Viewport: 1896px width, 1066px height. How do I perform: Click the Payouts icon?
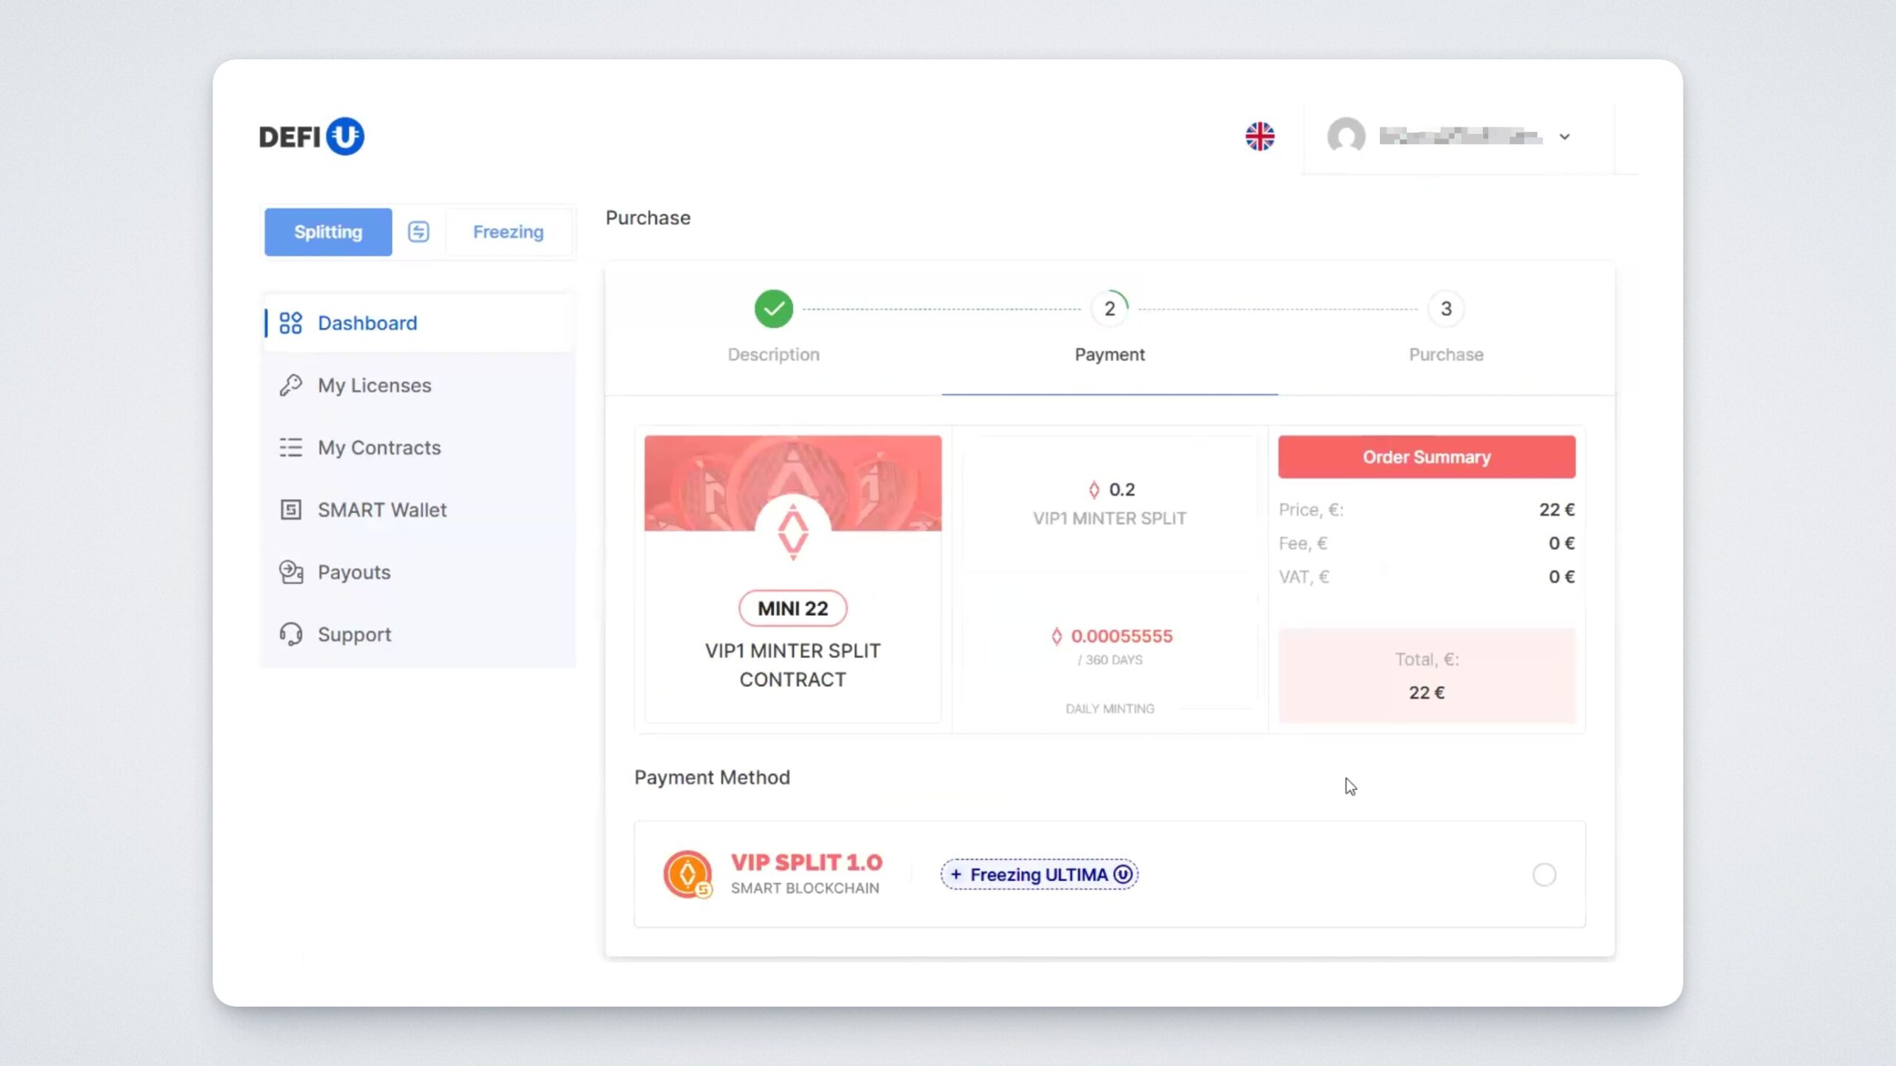click(290, 571)
